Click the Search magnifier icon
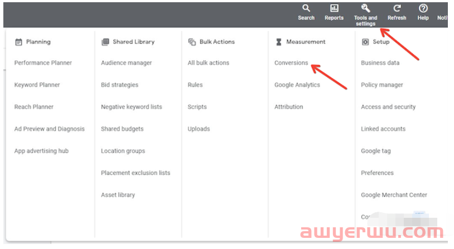Screen dimensions: 454x249 click(306, 8)
